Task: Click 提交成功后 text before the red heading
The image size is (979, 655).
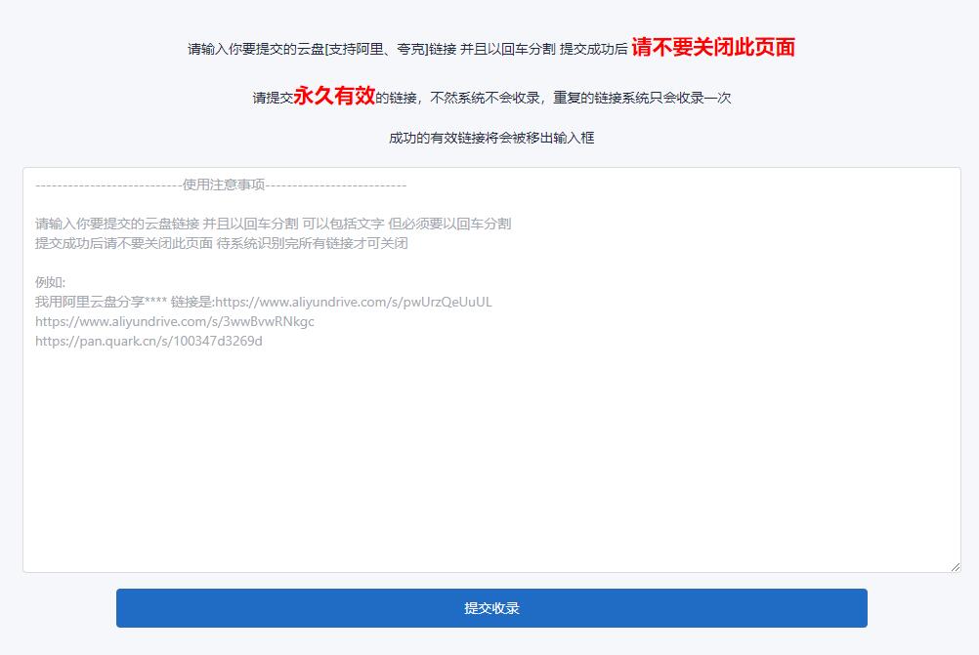Action: tap(593, 49)
